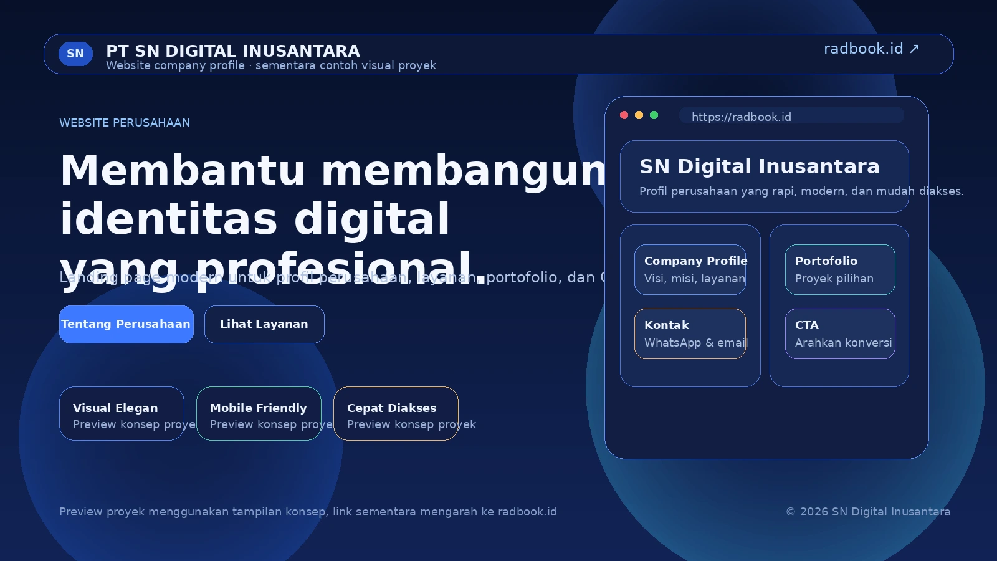
Task: Open the Kontak card
Action: [x=690, y=333]
